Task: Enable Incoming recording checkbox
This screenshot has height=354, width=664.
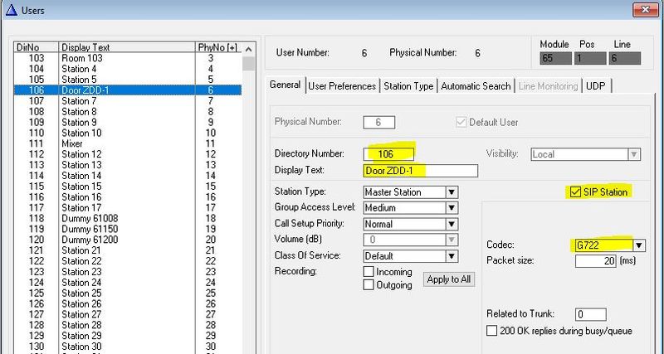Action: pyautogui.click(x=369, y=272)
